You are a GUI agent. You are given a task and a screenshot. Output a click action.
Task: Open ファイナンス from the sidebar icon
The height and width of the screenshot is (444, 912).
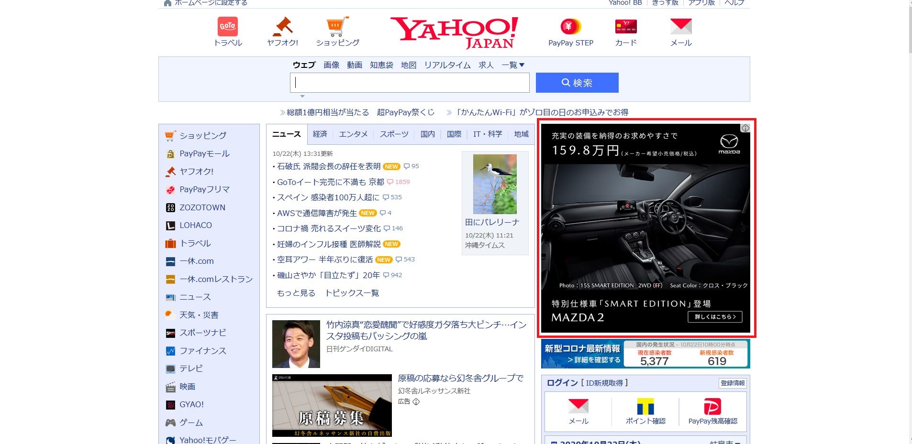170,350
